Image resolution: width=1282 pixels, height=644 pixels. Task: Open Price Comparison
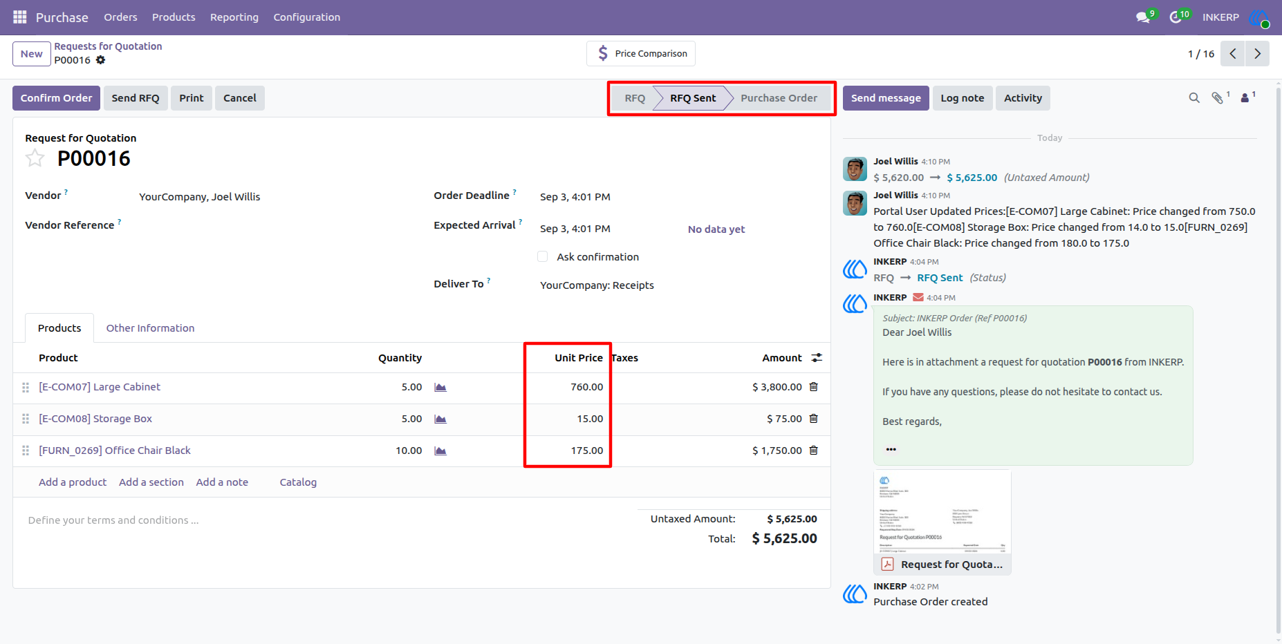point(641,54)
